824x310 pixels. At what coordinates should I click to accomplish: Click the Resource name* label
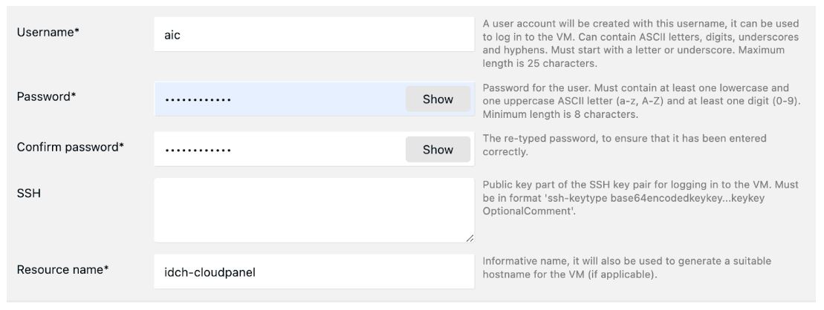pos(62,270)
